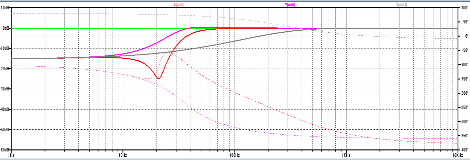This screenshot has height=160, width=470.
Task: Select the V(out3) trace label
Action: click(402, 4)
